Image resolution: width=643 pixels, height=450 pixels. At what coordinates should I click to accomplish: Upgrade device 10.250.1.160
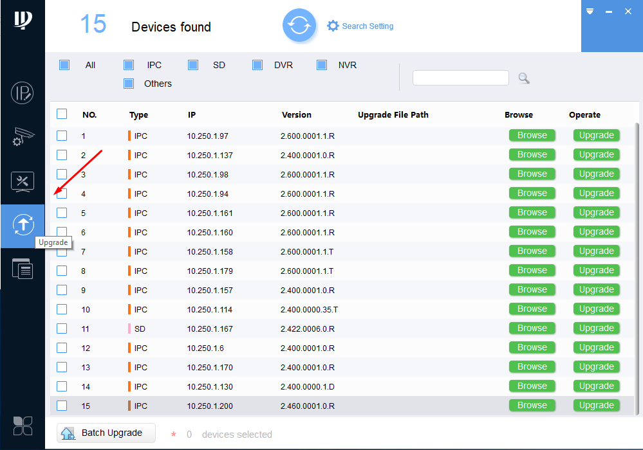(x=596, y=232)
